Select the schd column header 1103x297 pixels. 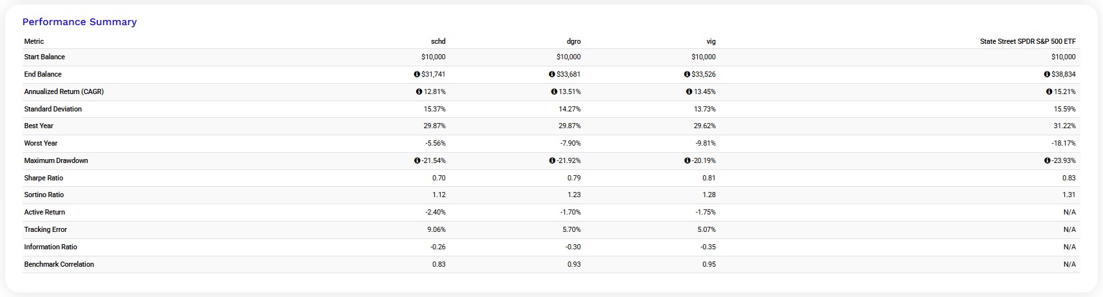coord(438,41)
